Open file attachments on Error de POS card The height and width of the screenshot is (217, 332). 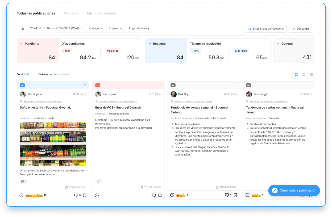click(x=99, y=182)
